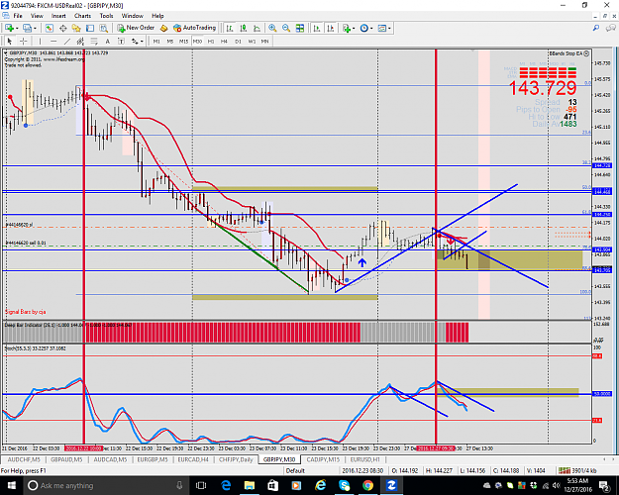Screen dimensions: 619x495
Task: Switch to the EURCAD,H4 chart tab
Action: (x=193, y=459)
